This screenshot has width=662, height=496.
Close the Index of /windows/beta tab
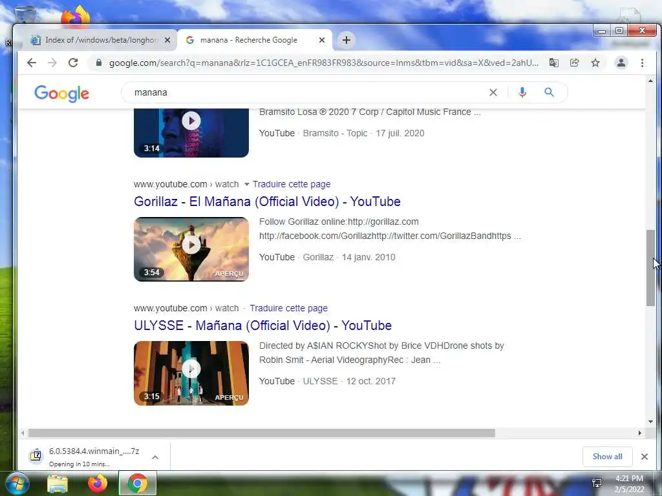tap(167, 40)
